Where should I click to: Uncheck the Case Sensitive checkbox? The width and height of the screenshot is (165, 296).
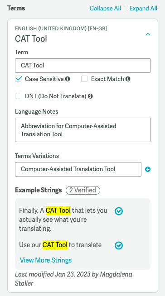18,79
